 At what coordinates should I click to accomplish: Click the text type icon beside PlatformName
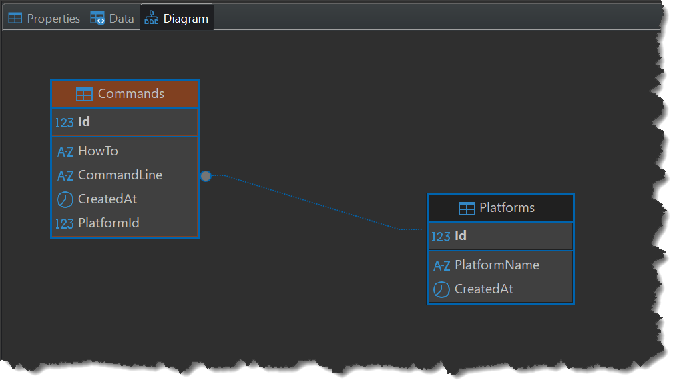[x=442, y=266]
